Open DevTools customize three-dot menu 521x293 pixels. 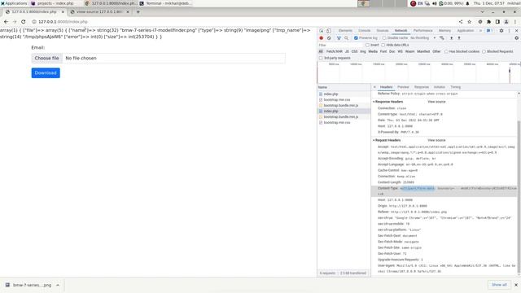[x=509, y=31]
